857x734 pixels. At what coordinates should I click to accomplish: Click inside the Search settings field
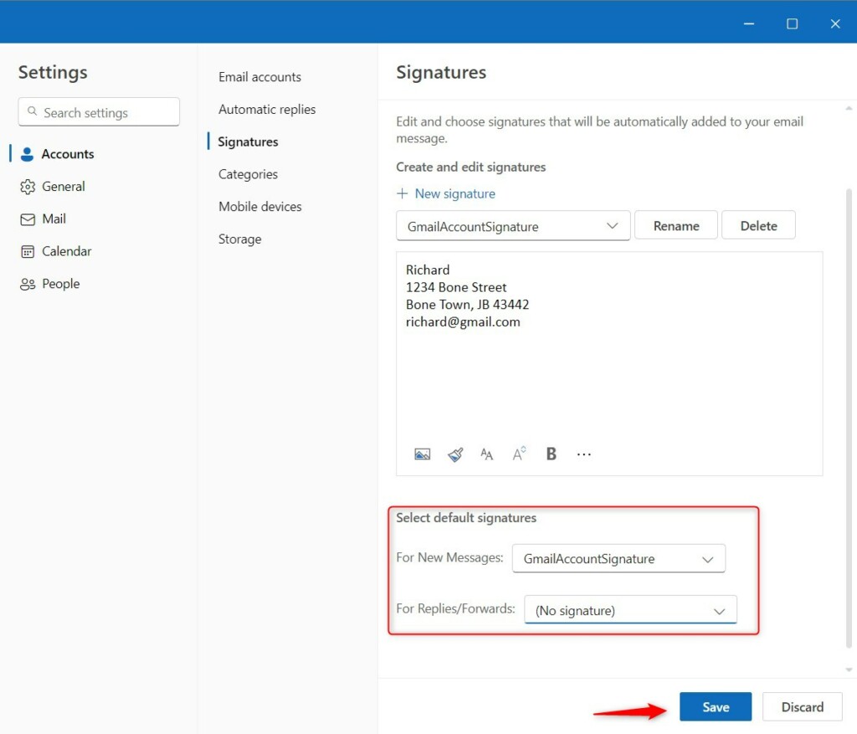(98, 111)
